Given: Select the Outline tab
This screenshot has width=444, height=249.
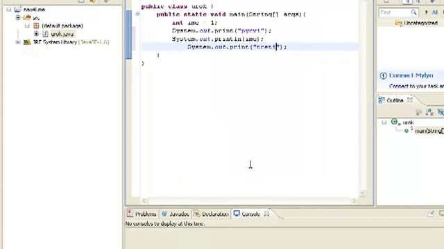Looking at the screenshot, I should pos(395,100).
